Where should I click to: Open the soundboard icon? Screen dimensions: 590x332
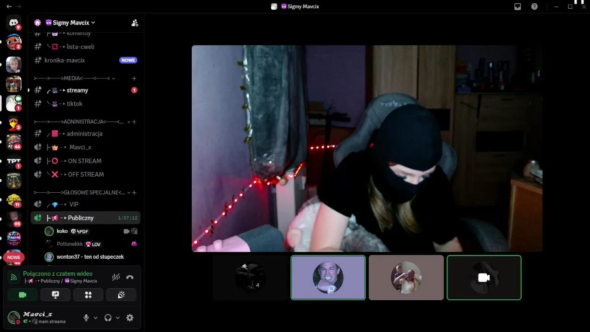click(121, 295)
